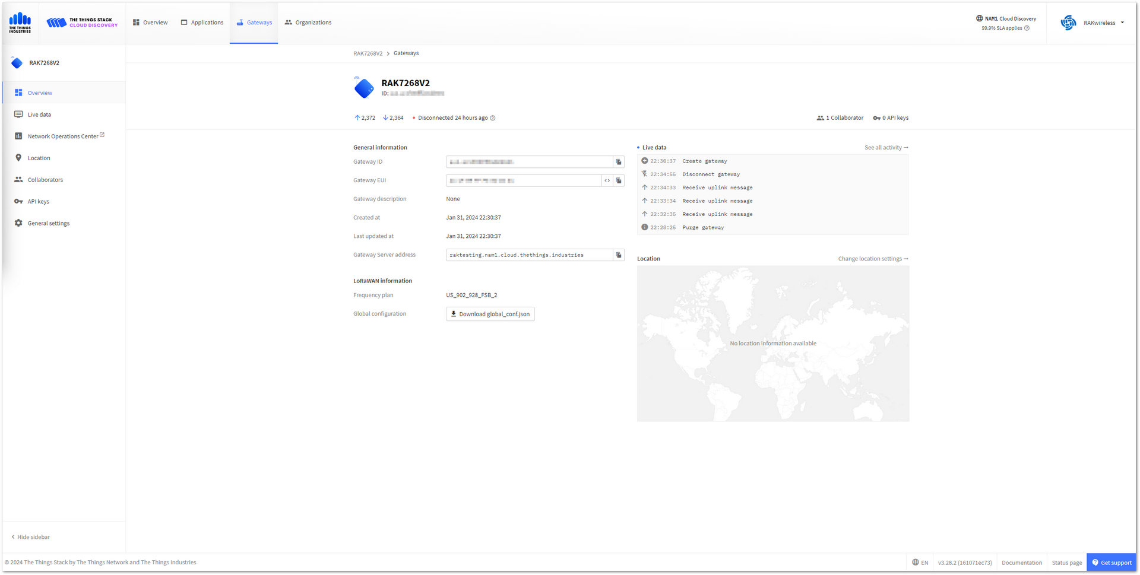
Task: Click the API keys key icon in sidebar
Action: tap(18, 201)
